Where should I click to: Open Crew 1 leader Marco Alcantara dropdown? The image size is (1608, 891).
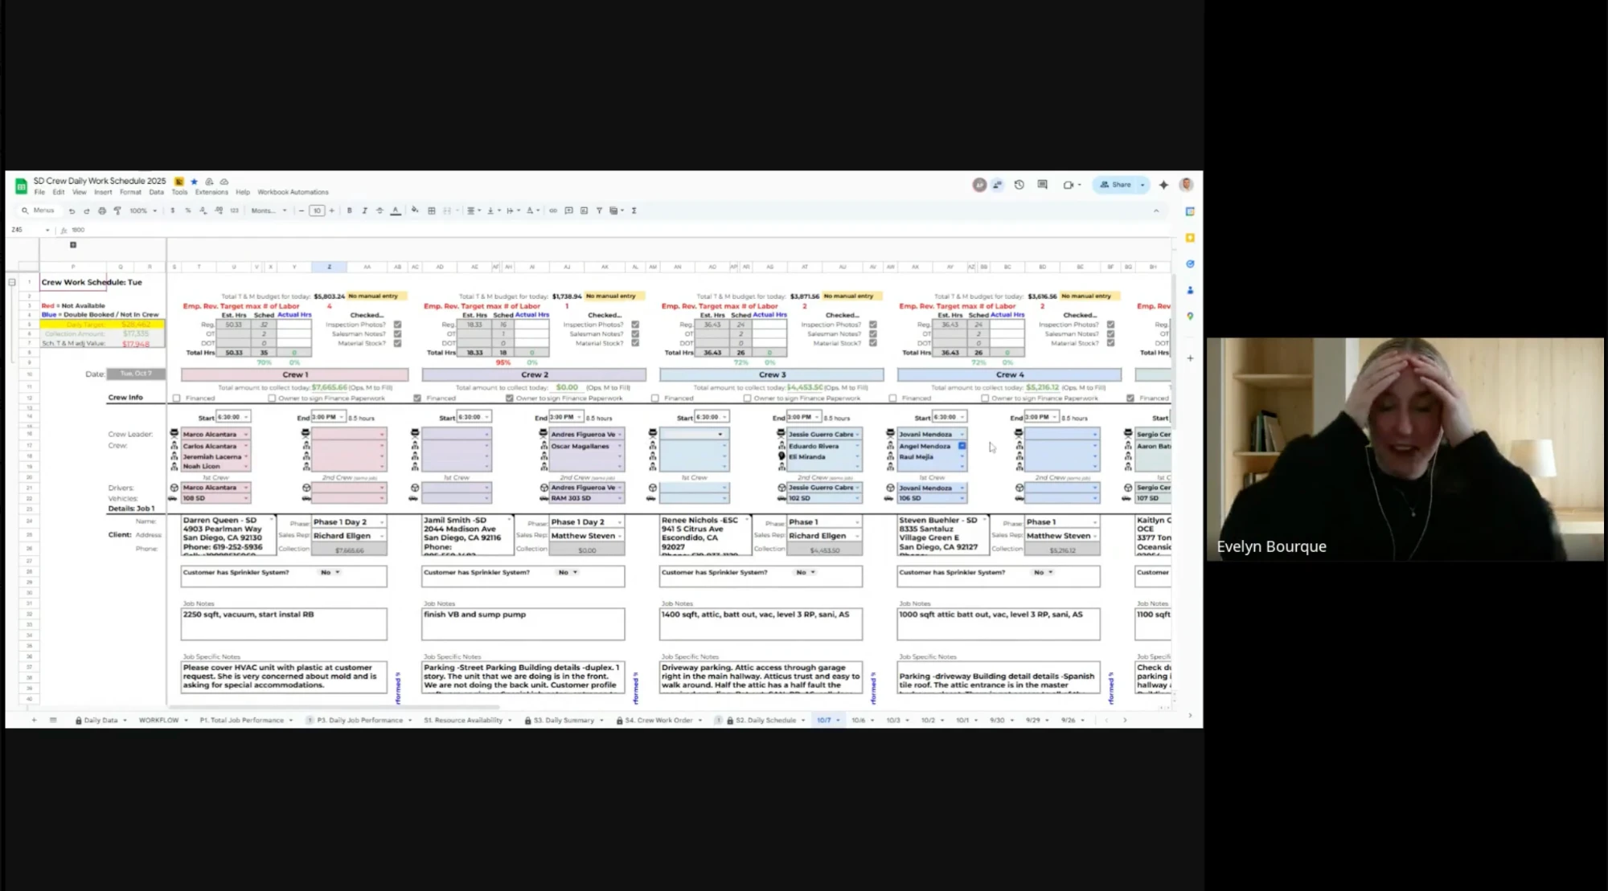[246, 434]
